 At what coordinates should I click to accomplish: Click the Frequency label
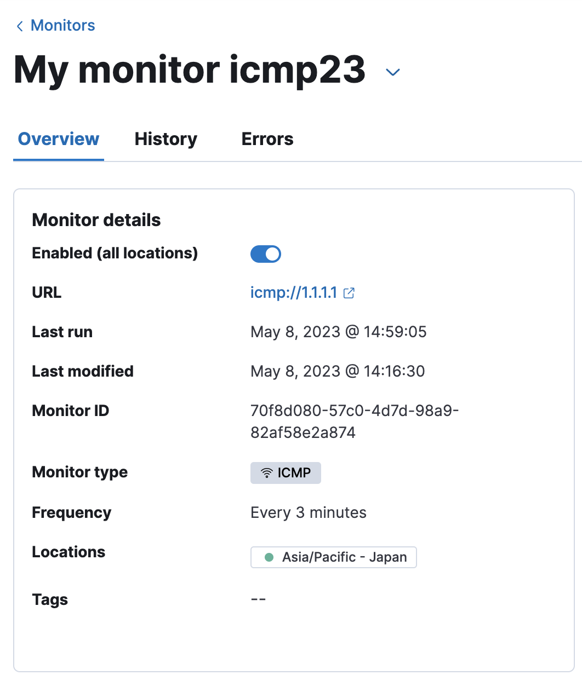[72, 512]
